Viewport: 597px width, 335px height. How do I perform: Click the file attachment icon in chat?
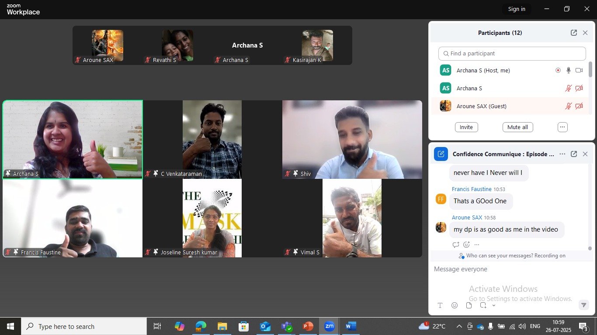[x=469, y=305]
